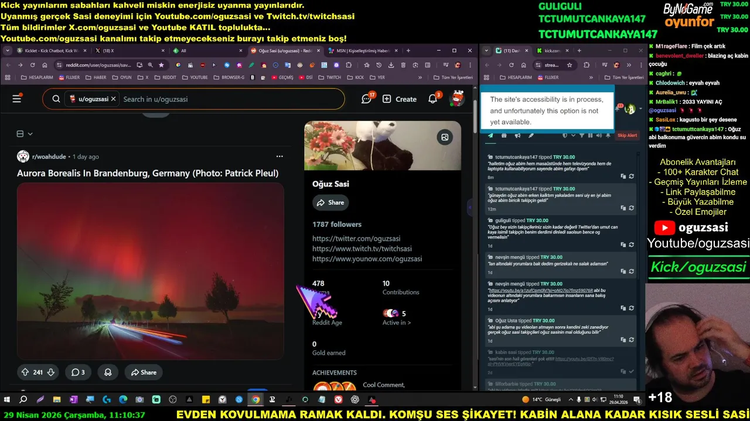
Task: Open the twitch.tv/twitchsasi link
Action: coord(362,249)
